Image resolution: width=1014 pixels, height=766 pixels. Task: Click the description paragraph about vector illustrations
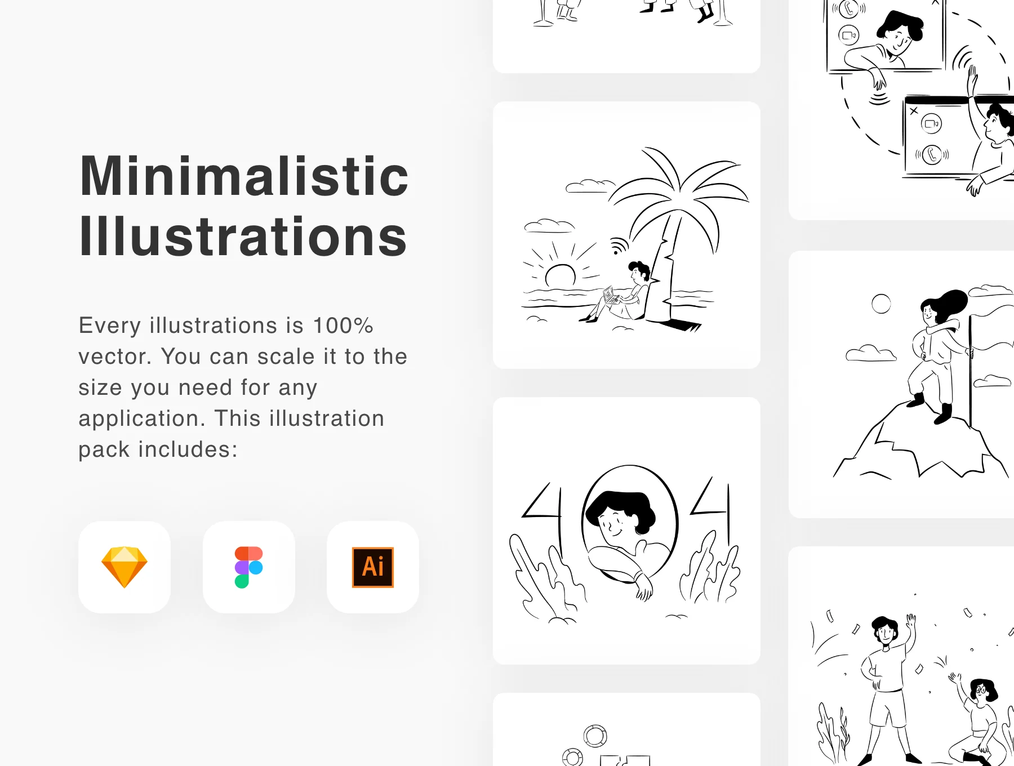[x=243, y=388]
